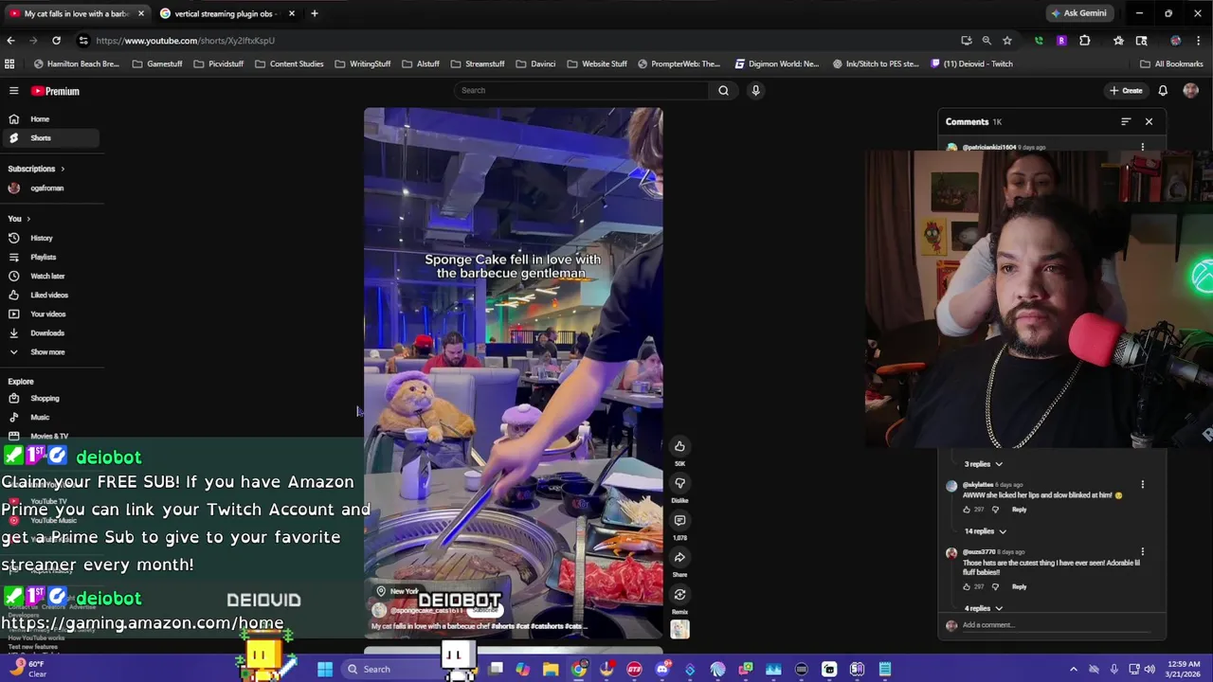Open the comments sort-by menu

click(x=1126, y=121)
